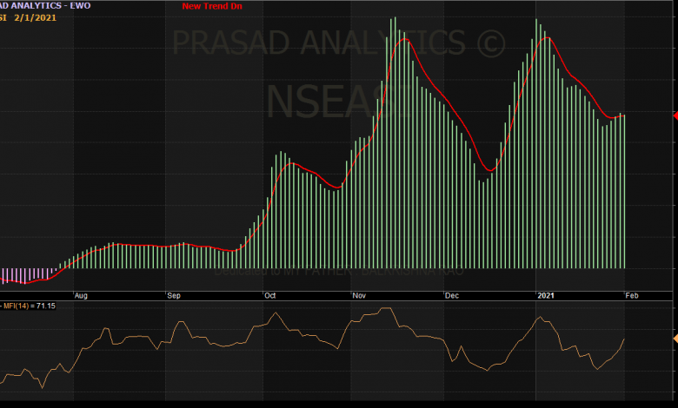Image resolution: width=678 pixels, height=408 pixels.
Task: Click the pink negative histogram bars at left
Action: pos(22,275)
